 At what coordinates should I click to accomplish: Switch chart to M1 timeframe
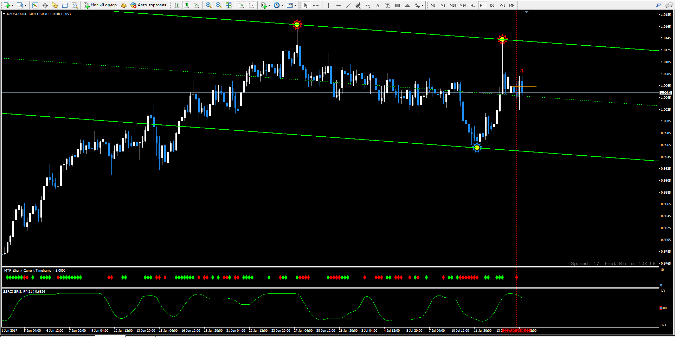click(x=433, y=5)
